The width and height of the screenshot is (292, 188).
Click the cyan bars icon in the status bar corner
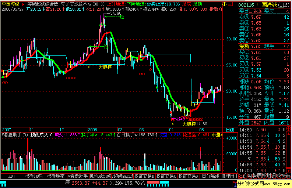3,184
